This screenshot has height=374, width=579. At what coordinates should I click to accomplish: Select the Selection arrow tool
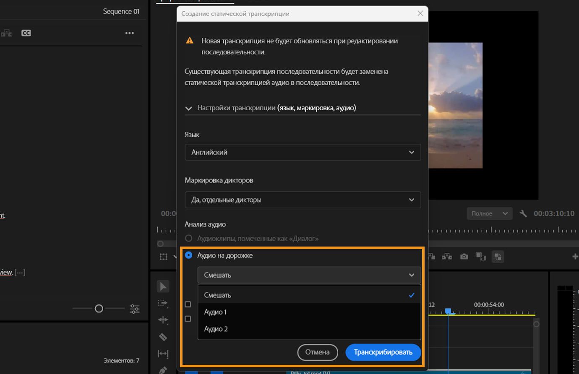pos(163,286)
